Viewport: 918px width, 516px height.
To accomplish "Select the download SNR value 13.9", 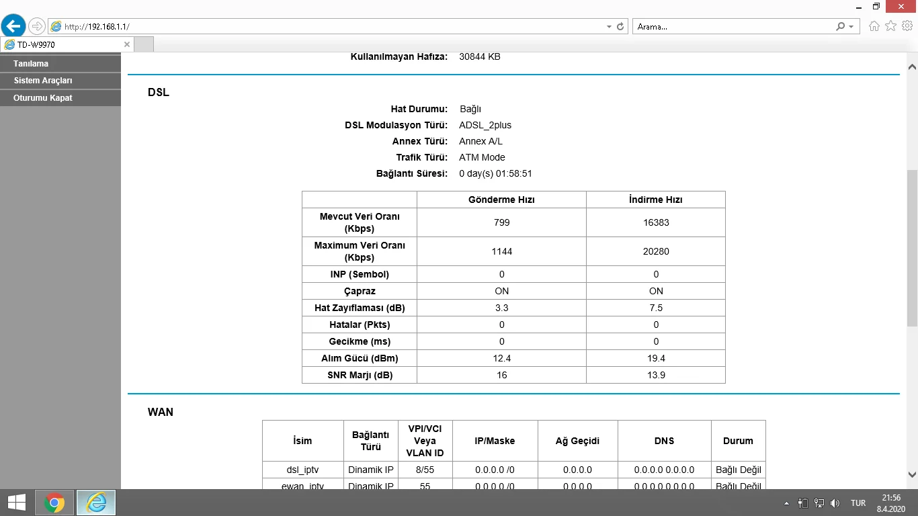I will tap(656, 375).
